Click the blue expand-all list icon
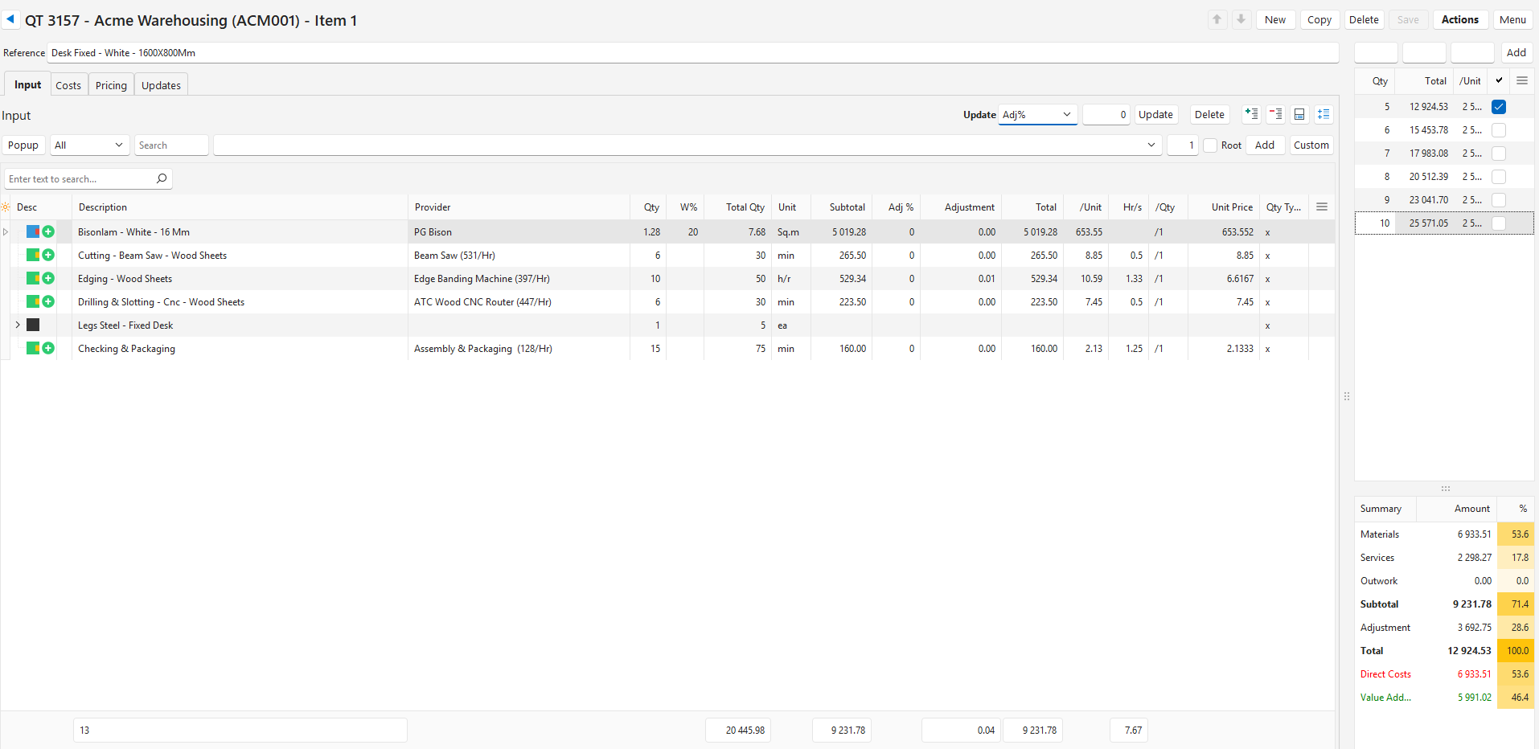Viewport: 1539px width, 749px height. 1324,114
